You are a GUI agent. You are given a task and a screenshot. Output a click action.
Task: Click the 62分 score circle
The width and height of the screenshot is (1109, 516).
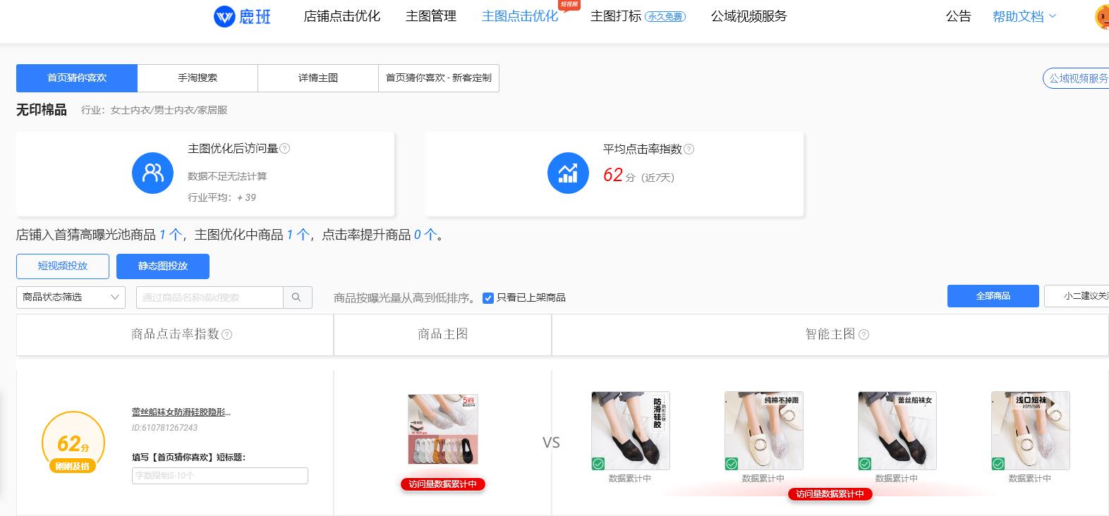(x=73, y=443)
